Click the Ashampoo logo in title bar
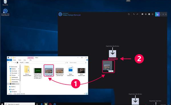Image resolution: width=171 pixels, height=105 pixels. pos(60,14)
